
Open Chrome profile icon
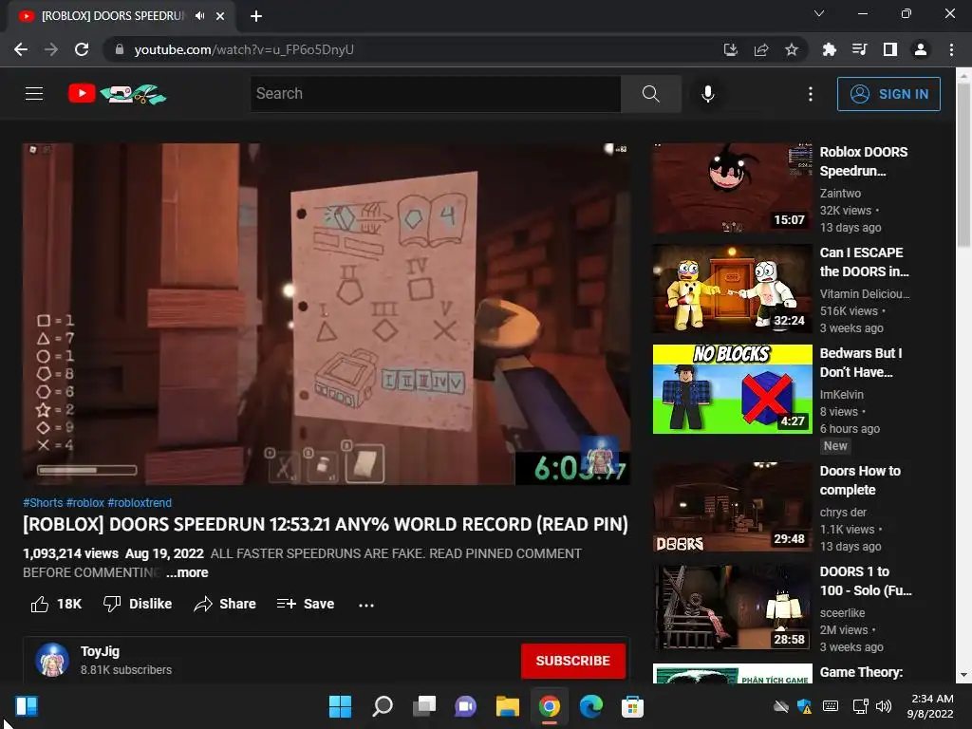921,49
